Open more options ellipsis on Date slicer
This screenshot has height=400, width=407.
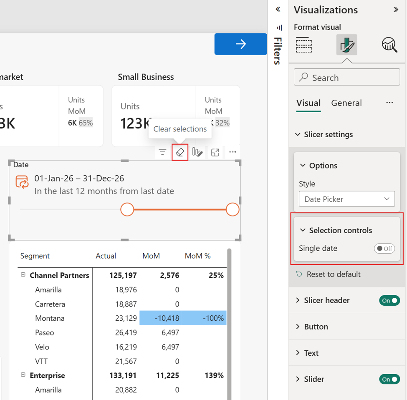[233, 152]
